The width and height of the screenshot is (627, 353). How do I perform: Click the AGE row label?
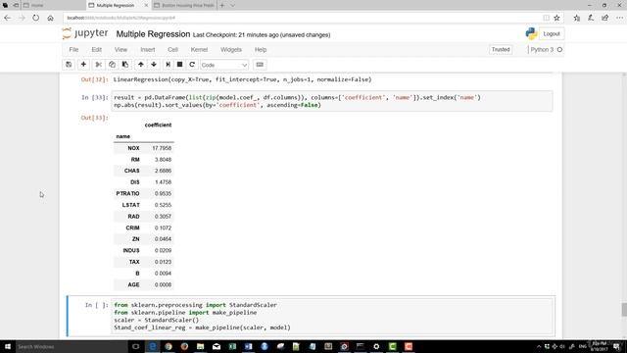[133, 284]
